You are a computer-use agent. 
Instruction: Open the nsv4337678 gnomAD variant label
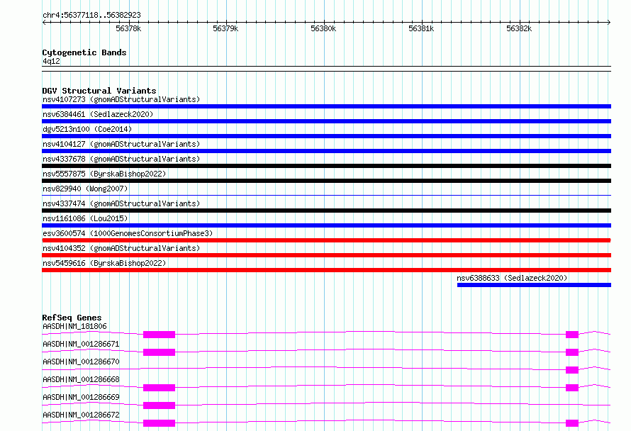[x=121, y=159]
